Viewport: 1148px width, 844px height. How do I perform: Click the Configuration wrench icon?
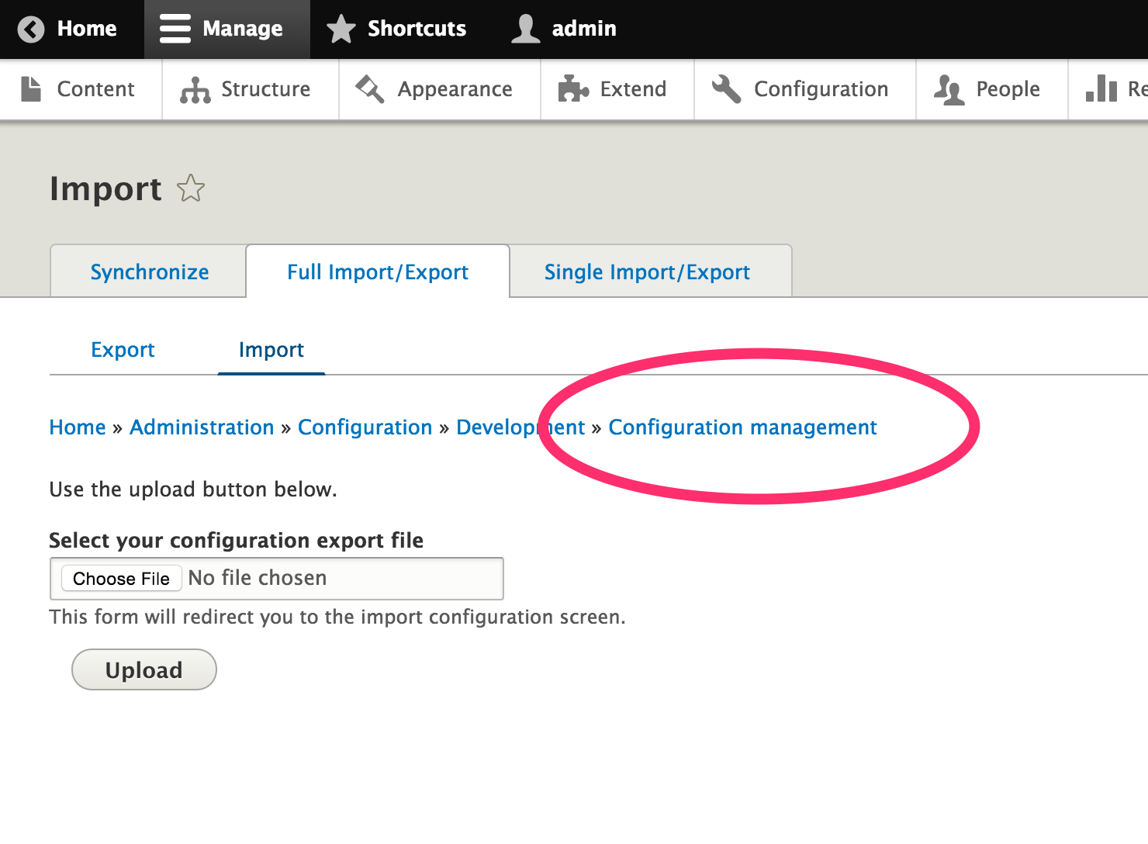727,89
